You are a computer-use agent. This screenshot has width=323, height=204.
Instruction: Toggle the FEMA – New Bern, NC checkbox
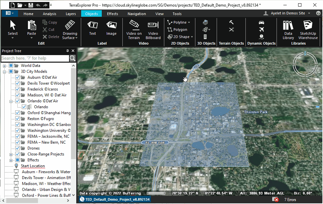(18, 142)
